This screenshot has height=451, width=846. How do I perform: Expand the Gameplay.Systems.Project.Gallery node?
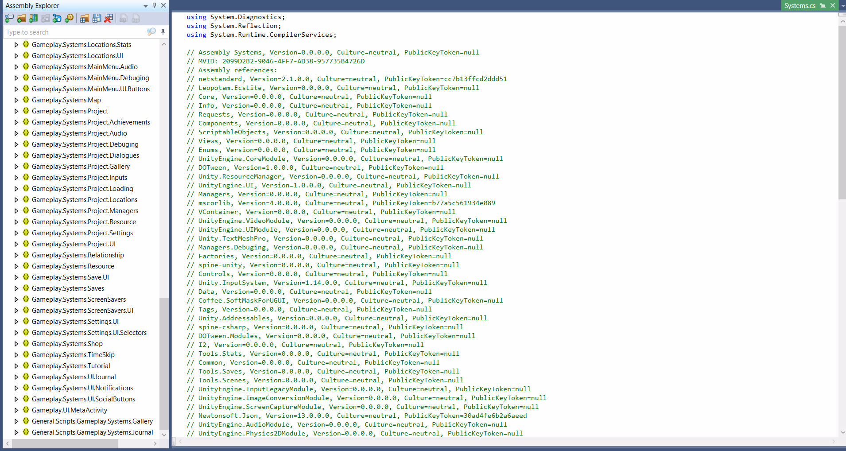pos(16,167)
